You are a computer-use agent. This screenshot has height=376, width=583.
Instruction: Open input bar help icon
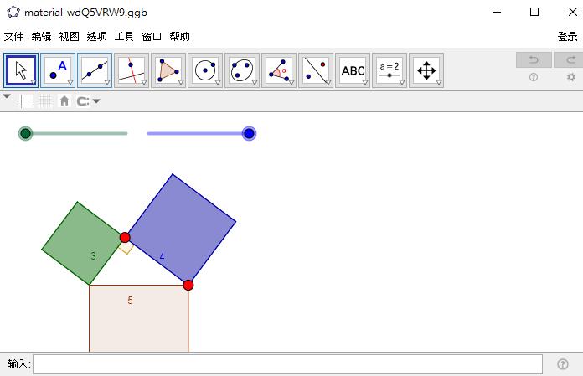point(563,364)
